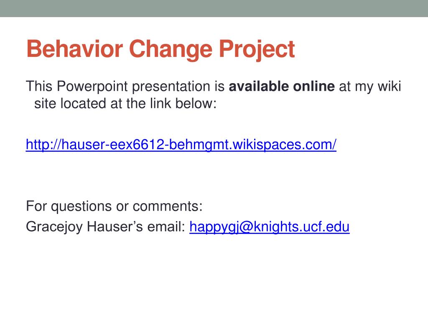Click the words 'at my wiki'

pos(370,87)
